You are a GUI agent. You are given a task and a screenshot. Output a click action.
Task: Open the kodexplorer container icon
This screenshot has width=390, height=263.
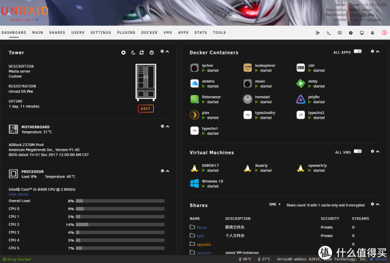click(248, 68)
